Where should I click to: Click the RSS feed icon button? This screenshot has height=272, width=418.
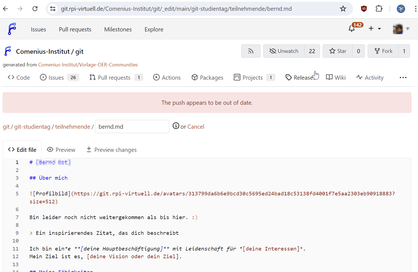coord(251,51)
